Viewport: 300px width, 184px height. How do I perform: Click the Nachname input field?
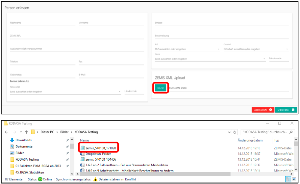pyautogui.click(x=43, y=23)
